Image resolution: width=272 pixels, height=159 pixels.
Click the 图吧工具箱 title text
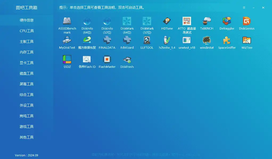tap(27, 8)
